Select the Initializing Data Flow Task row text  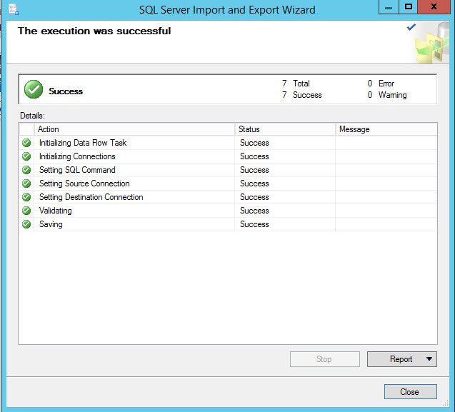click(83, 143)
